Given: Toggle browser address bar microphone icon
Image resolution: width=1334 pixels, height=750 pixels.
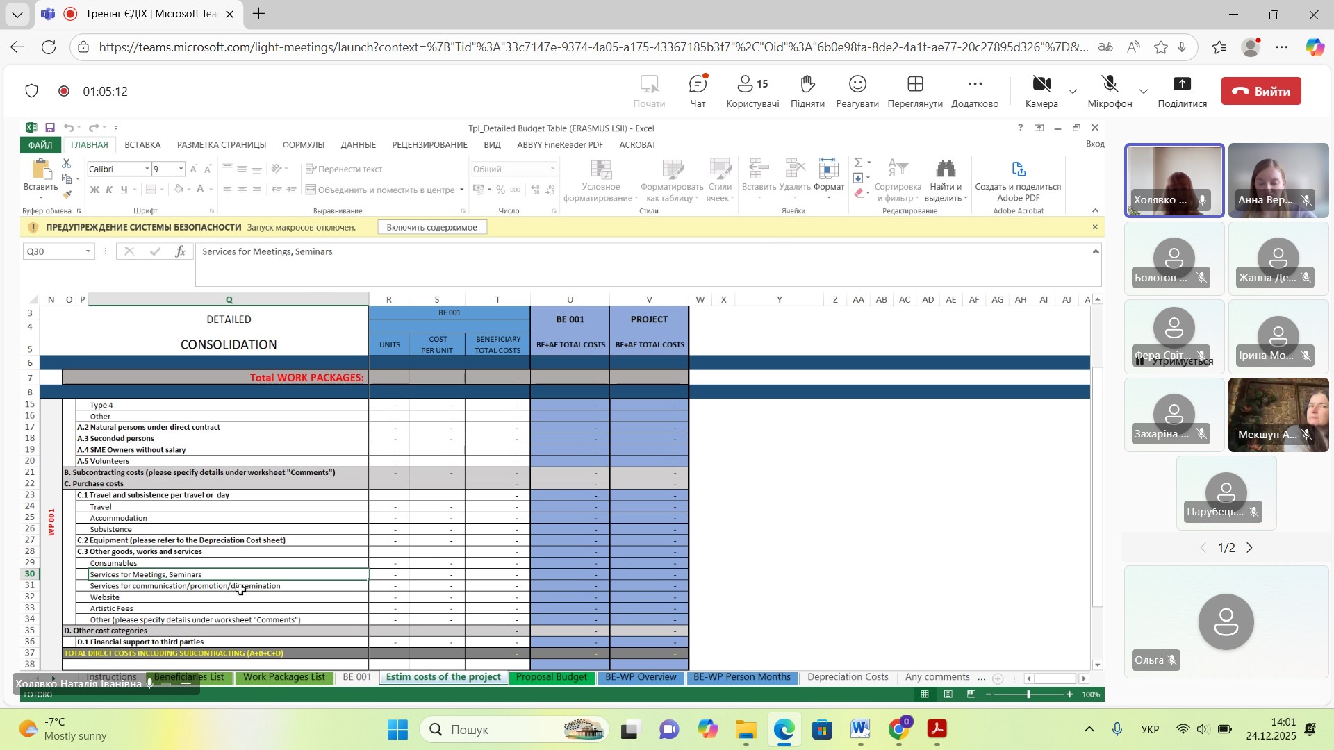Looking at the screenshot, I should (x=1182, y=47).
